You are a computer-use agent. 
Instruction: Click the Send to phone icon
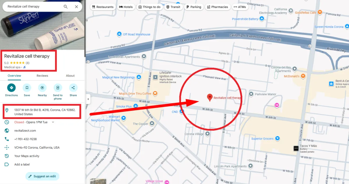pyautogui.click(x=58, y=88)
